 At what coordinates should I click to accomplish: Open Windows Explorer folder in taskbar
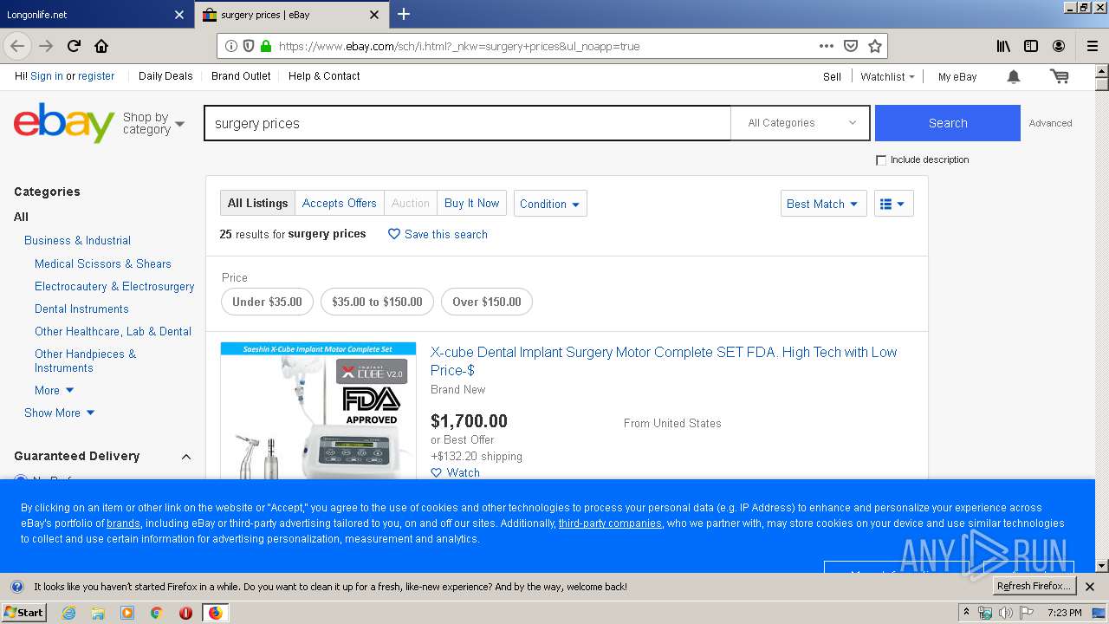[x=98, y=613]
